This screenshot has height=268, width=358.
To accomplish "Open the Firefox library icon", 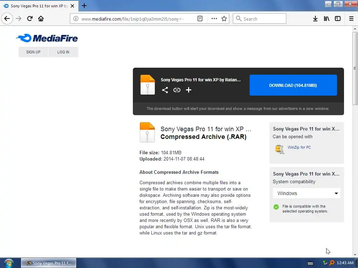I will coord(327,19).
